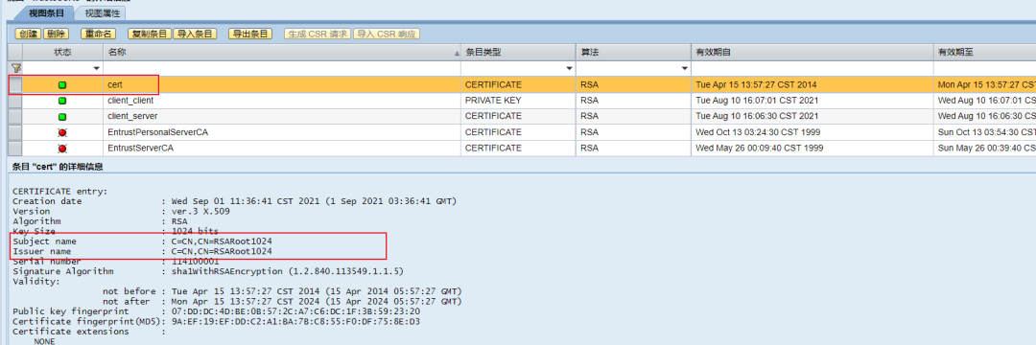
Task: Click the Issuer name value C=CN,CN=RSARoot1024
Action: coord(222,251)
